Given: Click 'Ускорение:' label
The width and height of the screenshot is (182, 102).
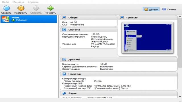Looking at the screenshot, I should point(69,44).
